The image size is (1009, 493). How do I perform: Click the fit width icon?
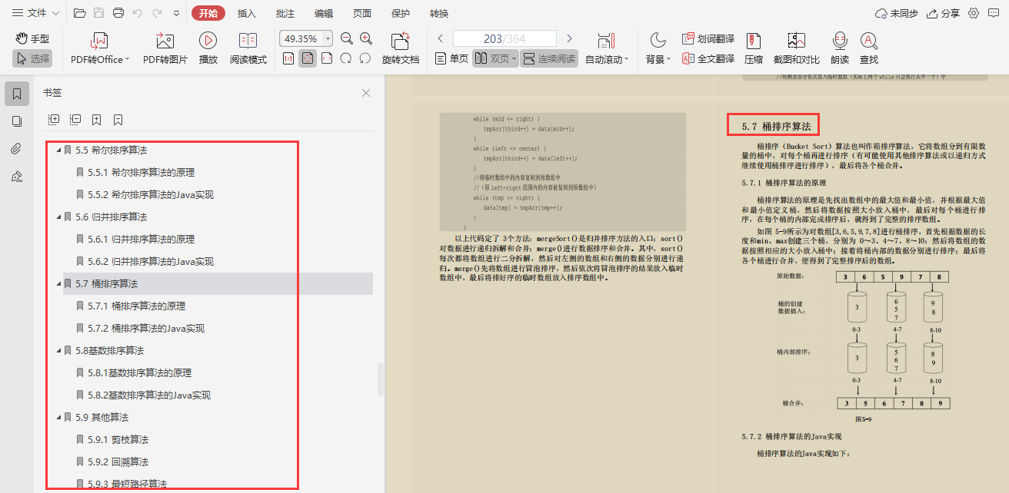tap(327, 58)
